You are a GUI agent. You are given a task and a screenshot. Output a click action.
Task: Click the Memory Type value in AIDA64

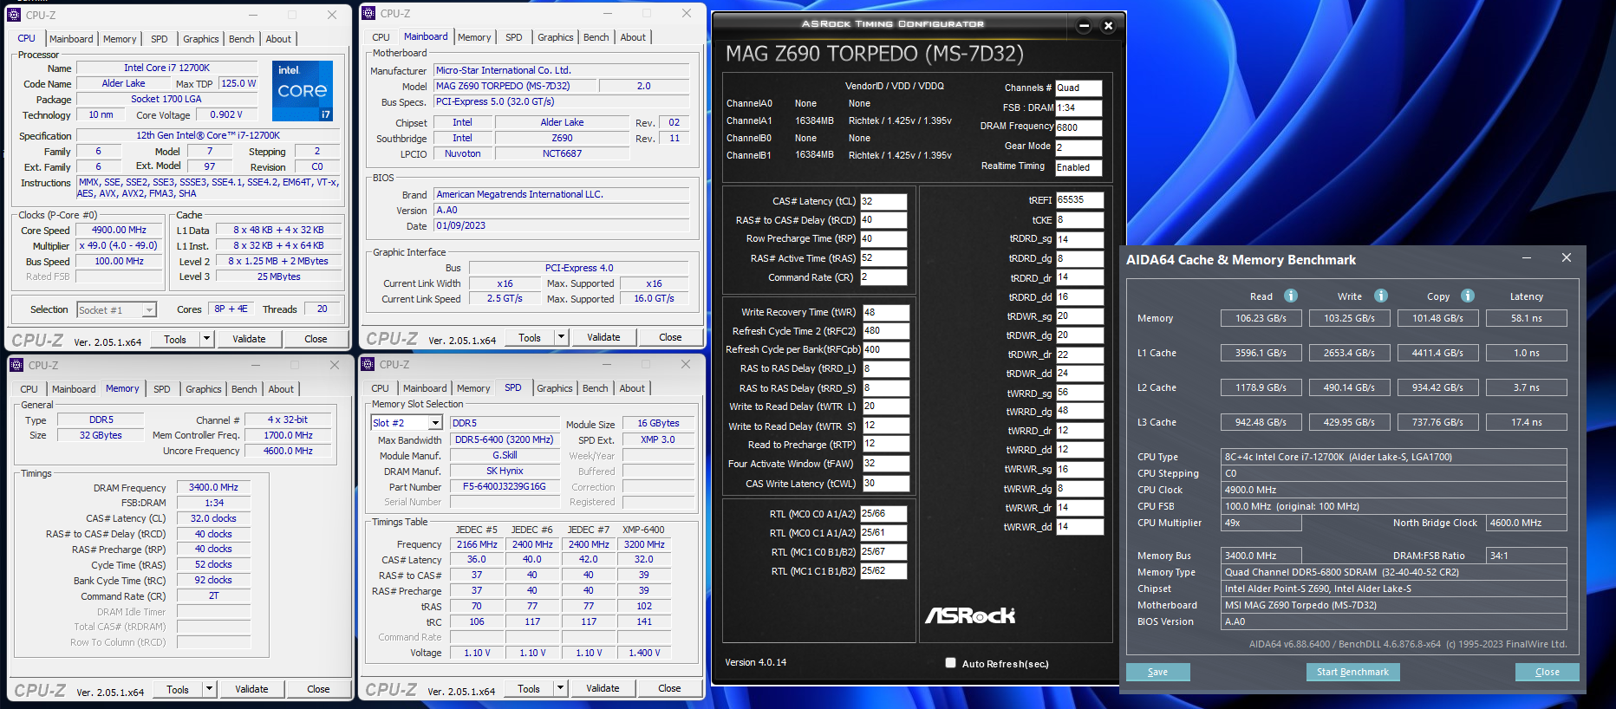coord(1394,572)
